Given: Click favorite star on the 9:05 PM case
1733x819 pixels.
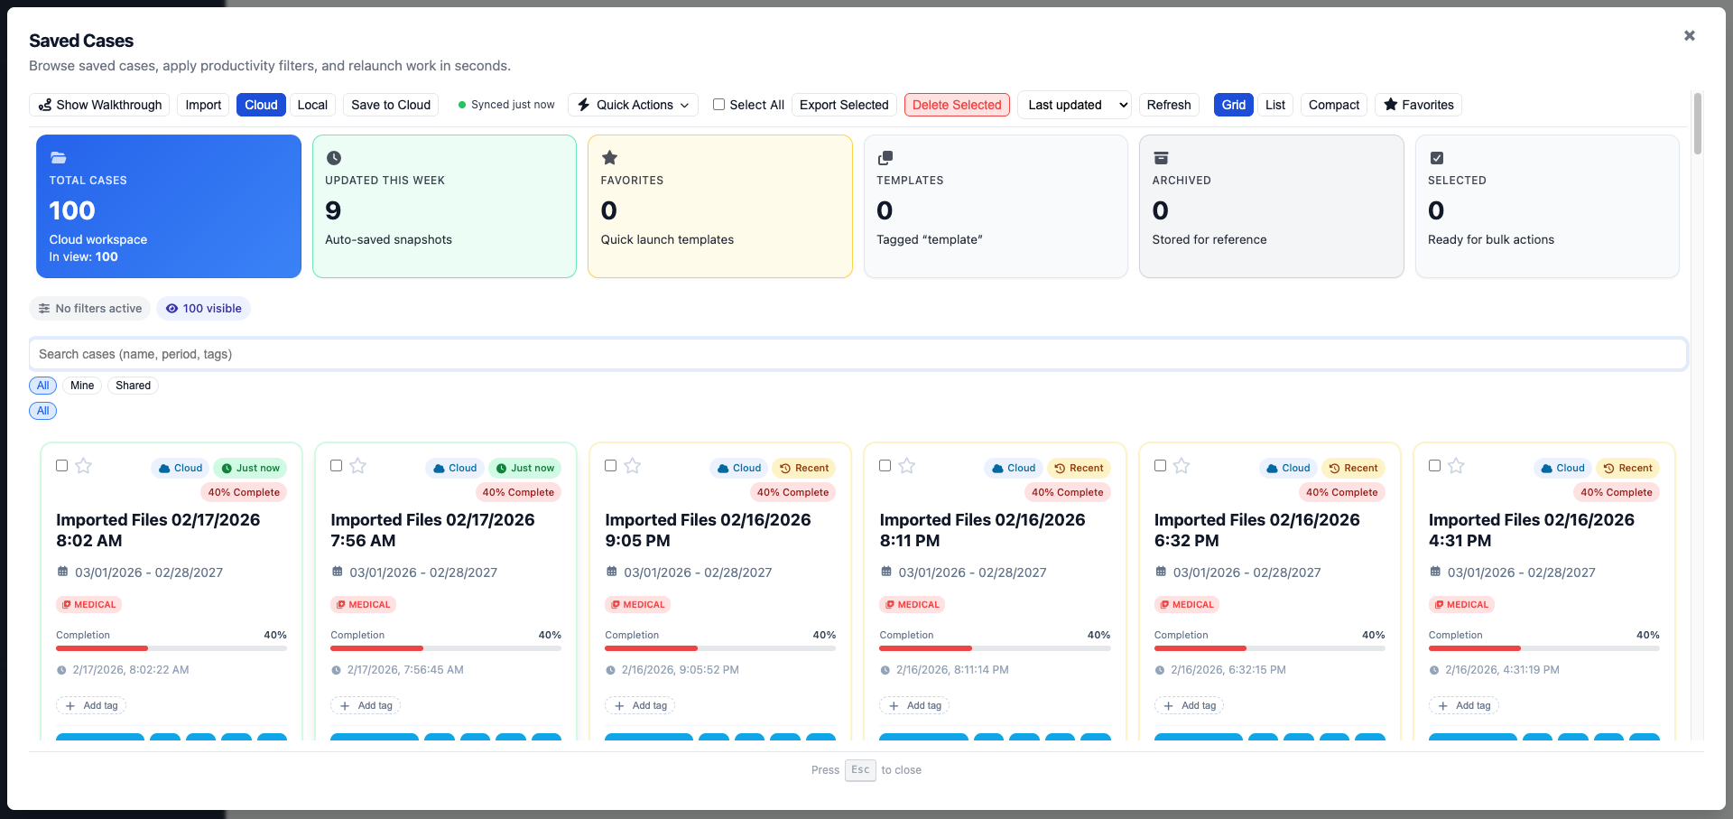Looking at the screenshot, I should [x=633, y=466].
